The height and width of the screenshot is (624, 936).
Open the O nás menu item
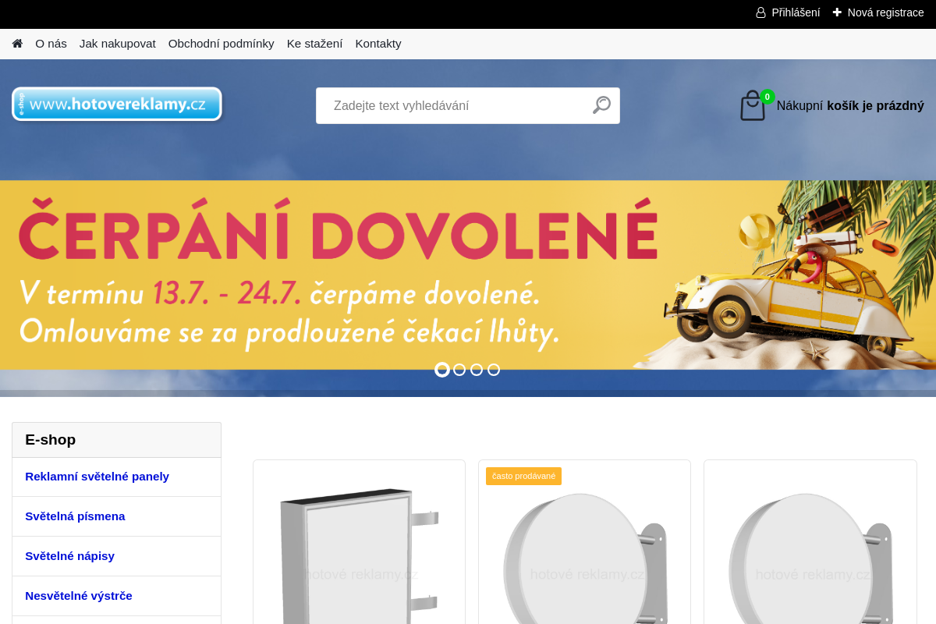[51, 44]
